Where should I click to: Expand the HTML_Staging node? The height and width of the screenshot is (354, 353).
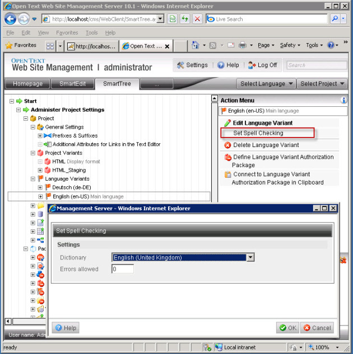click(40, 170)
